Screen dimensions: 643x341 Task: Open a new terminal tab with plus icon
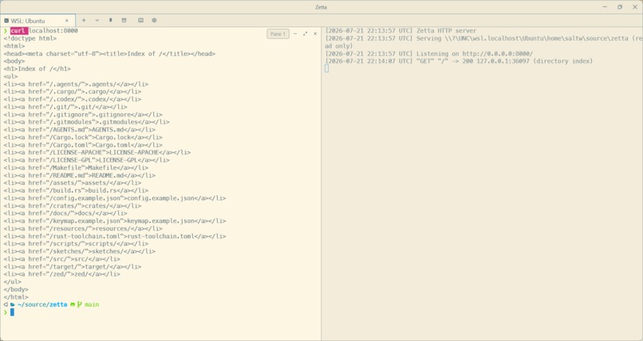[84, 20]
